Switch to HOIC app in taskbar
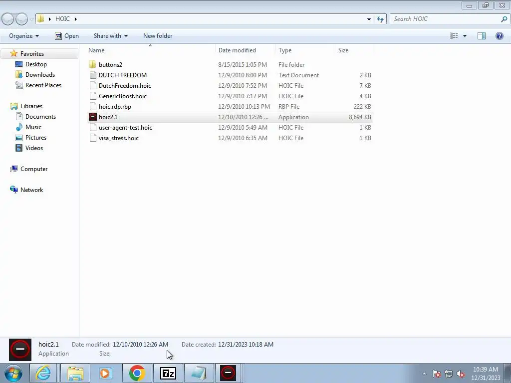Screen dimensions: 511x383 228,373
